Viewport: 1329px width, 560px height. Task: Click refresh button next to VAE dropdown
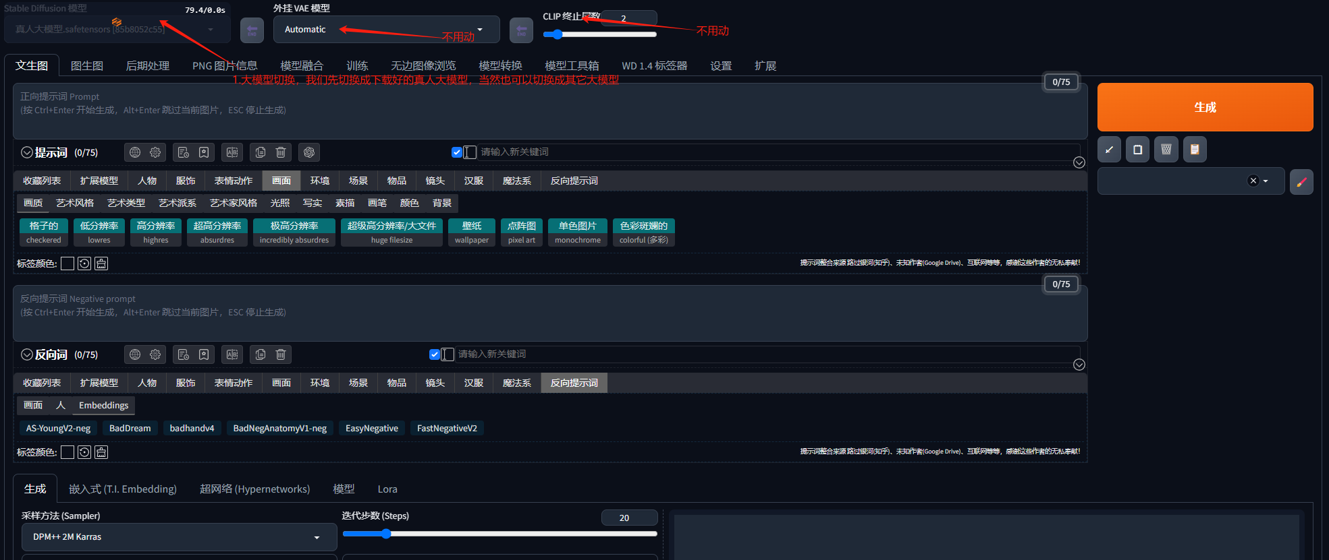tap(521, 30)
